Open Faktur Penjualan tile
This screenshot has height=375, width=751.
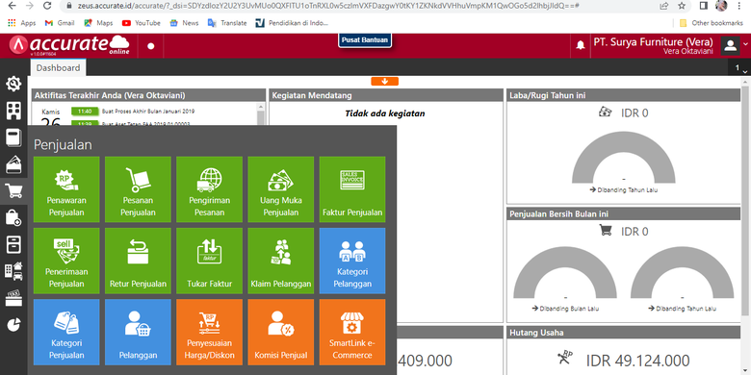352,189
